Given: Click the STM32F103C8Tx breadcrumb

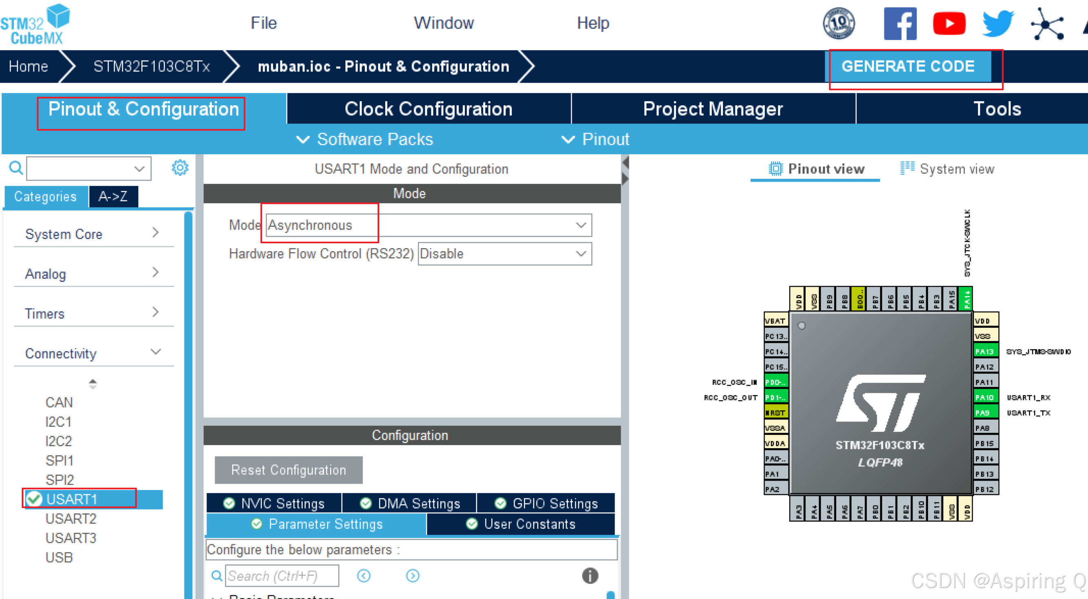Looking at the screenshot, I should 152,67.
